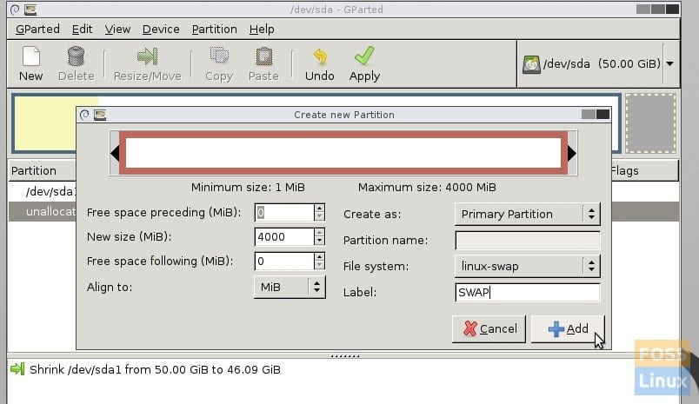Click the New partition toolbar icon
The image size is (699, 404).
[30, 57]
